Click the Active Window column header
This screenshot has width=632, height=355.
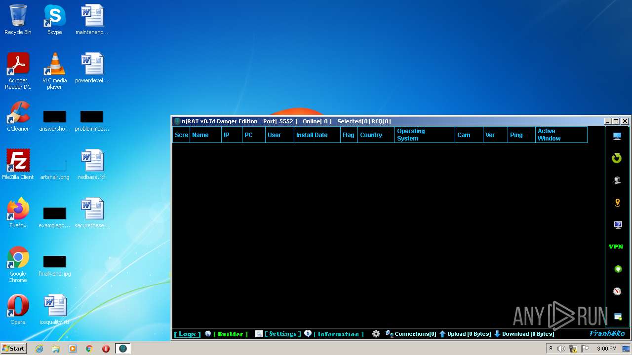(561, 135)
